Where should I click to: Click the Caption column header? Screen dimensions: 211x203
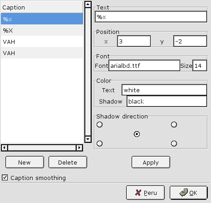(42, 7)
